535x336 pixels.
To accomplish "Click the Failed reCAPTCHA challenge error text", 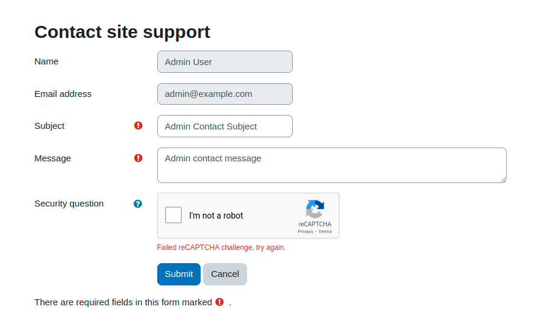I will pos(221,247).
